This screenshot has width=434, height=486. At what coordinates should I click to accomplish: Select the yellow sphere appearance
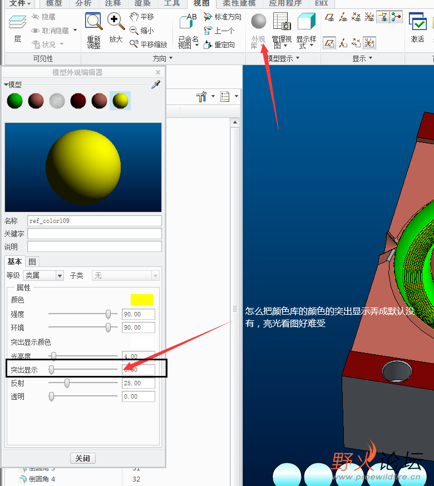[120, 101]
